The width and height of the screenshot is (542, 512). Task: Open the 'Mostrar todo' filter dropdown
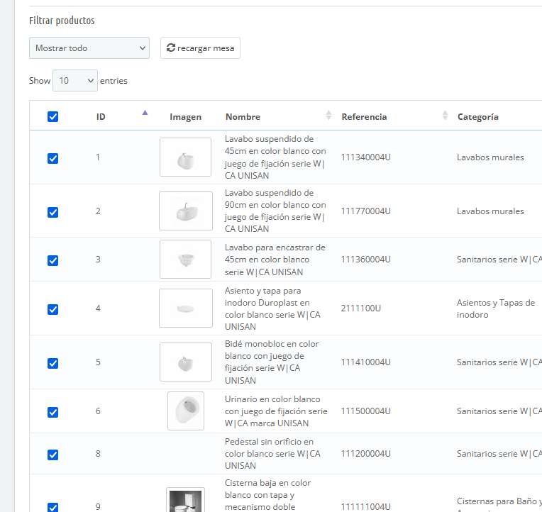tap(89, 48)
